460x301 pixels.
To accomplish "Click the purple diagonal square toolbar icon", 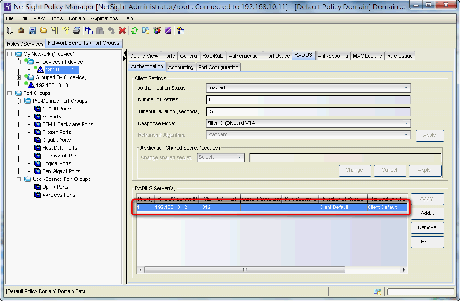I will [168, 30].
